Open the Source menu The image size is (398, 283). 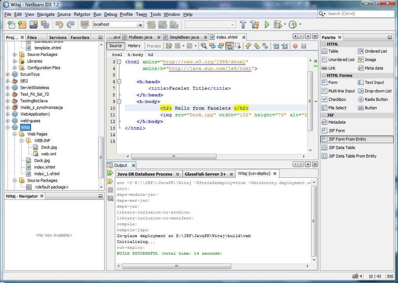pyautogui.click(x=64, y=14)
